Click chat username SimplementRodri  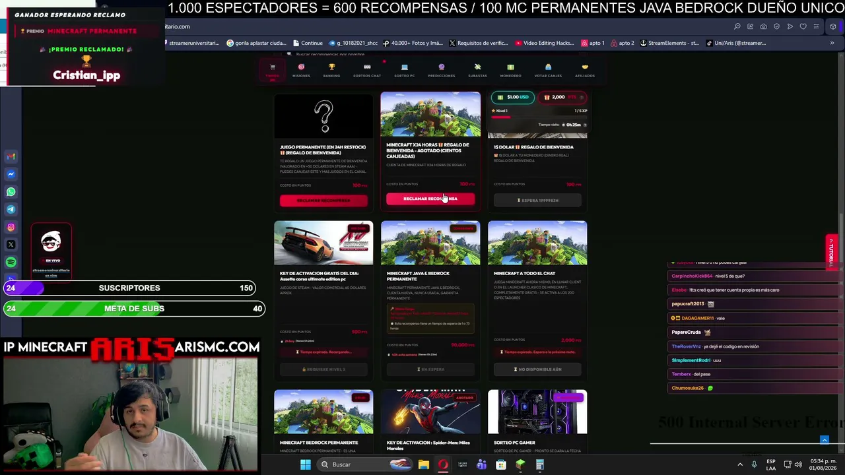(x=691, y=360)
